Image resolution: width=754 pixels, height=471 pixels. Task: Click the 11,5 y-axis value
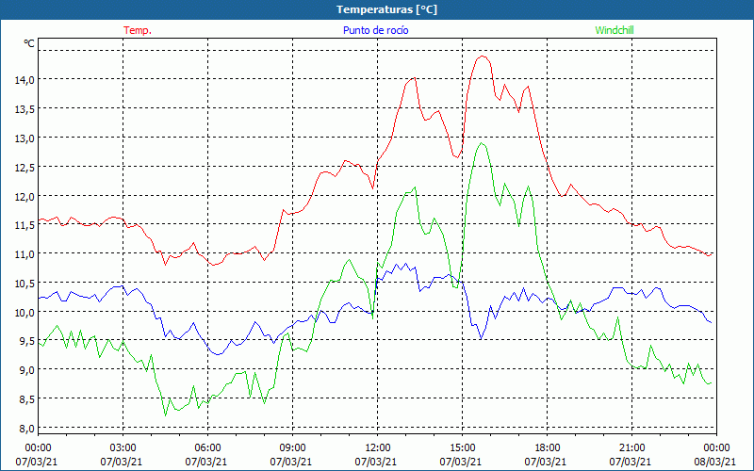(x=25, y=225)
